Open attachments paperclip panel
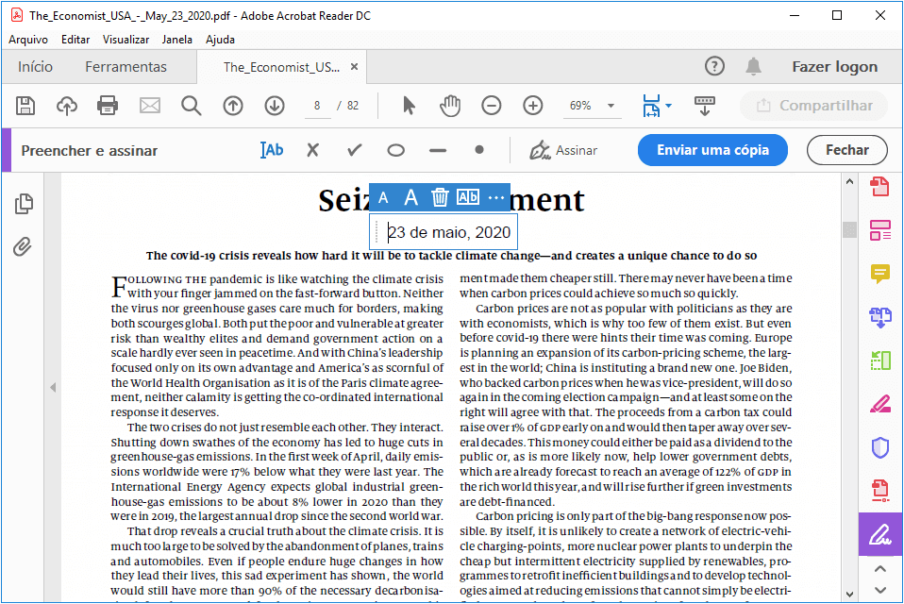Screen dimensions: 904x604 point(23,246)
